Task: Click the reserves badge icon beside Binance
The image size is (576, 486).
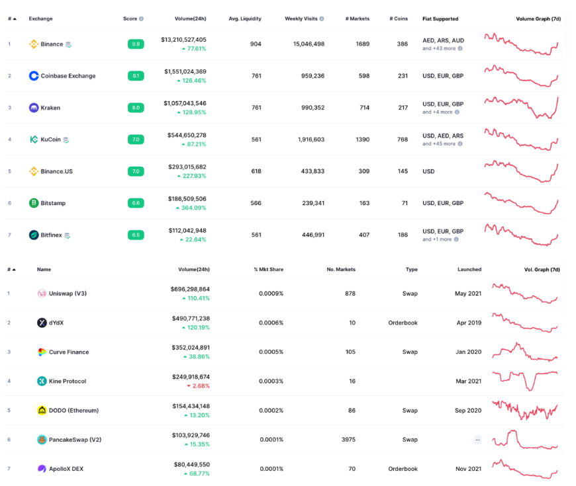Action: pos(68,44)
